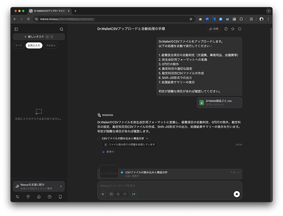The image size is (283, 216).
Task: Click the ファイル読み取りの問題を処理しています action chip
Action: tap(129, 144)
